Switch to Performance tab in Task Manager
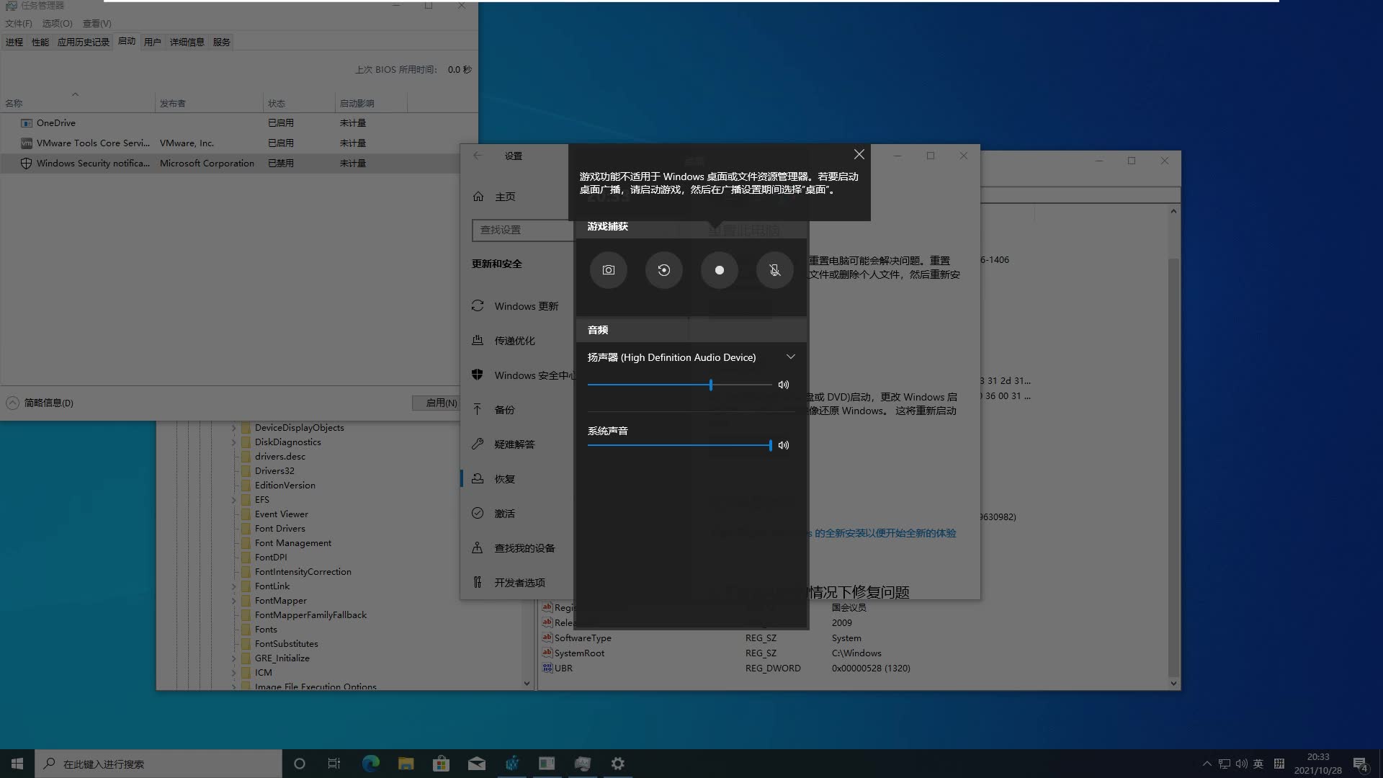1383x778 pixels. point(40,42)
